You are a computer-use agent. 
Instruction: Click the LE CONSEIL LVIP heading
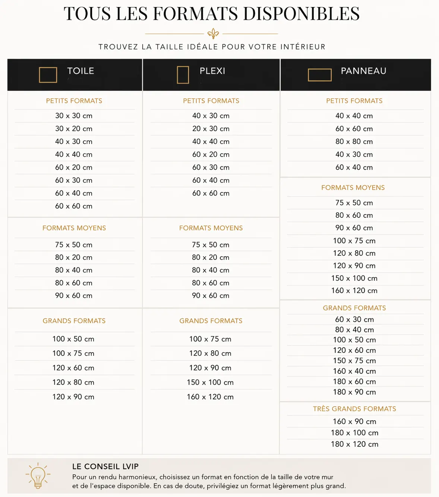coord(105,466)
